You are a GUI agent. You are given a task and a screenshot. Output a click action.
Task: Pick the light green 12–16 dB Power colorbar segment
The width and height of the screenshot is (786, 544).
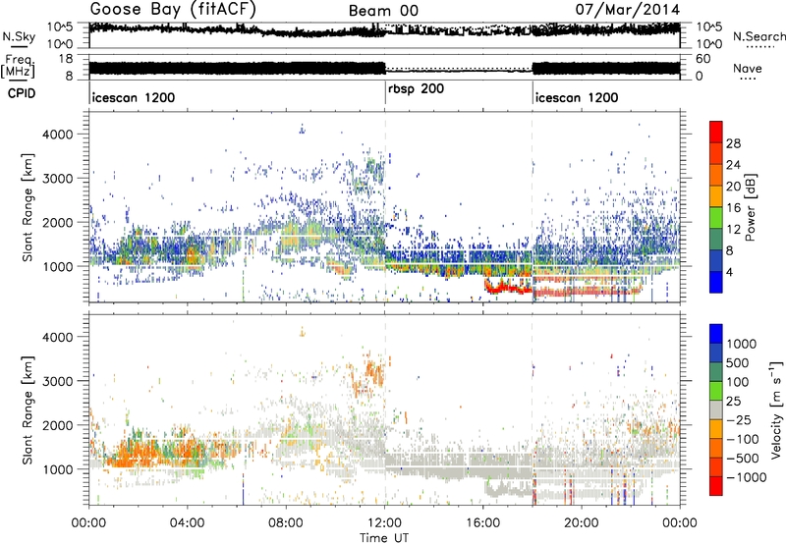pos(716,218)
